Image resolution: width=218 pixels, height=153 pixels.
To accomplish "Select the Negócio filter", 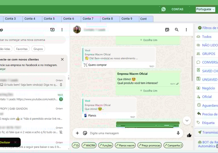I will (x=207, y=88).
